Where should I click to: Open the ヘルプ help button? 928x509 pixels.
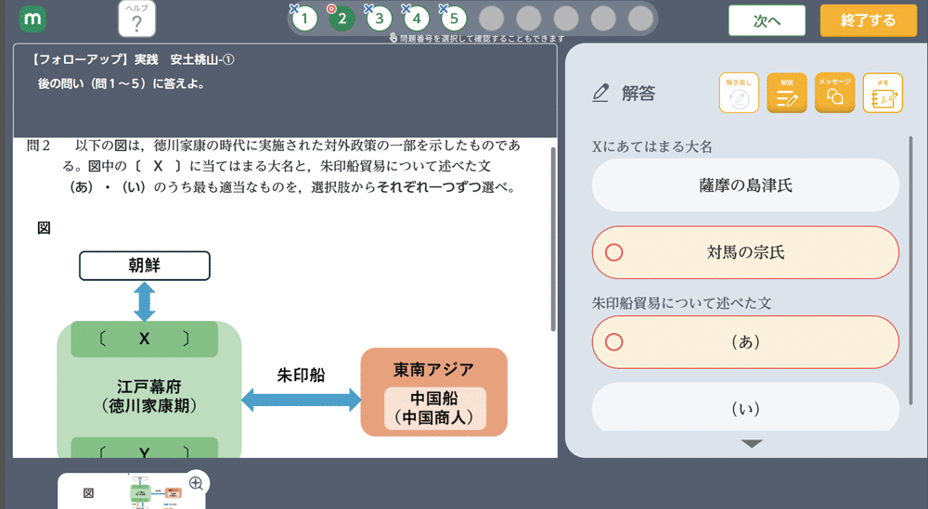click(136, 19)
